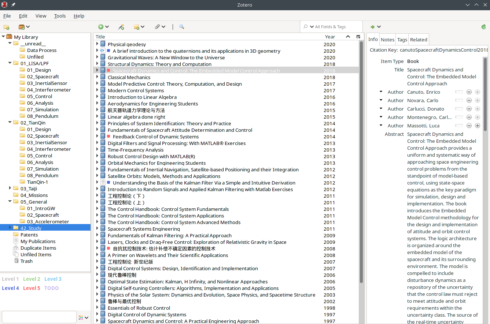Filter by the Level 1 colored tag
490x324 pixels.
click(x=10, y=279)
